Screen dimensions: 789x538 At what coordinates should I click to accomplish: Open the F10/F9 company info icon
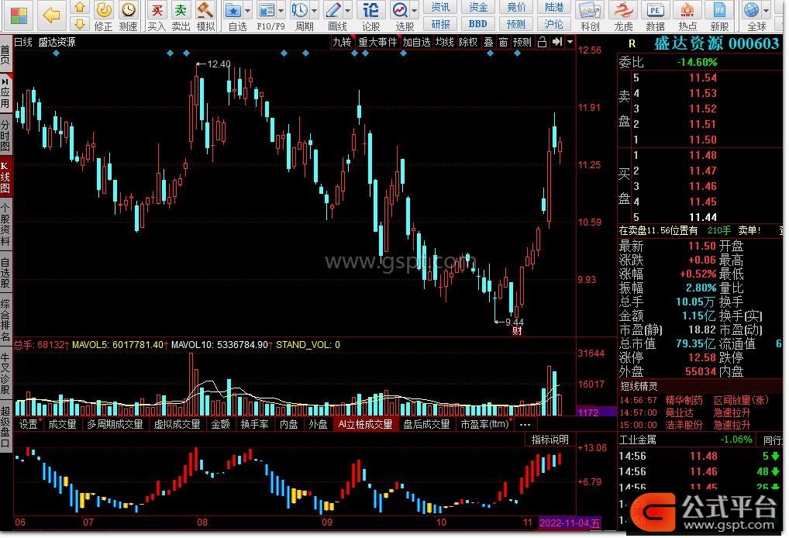coord(266,9)
